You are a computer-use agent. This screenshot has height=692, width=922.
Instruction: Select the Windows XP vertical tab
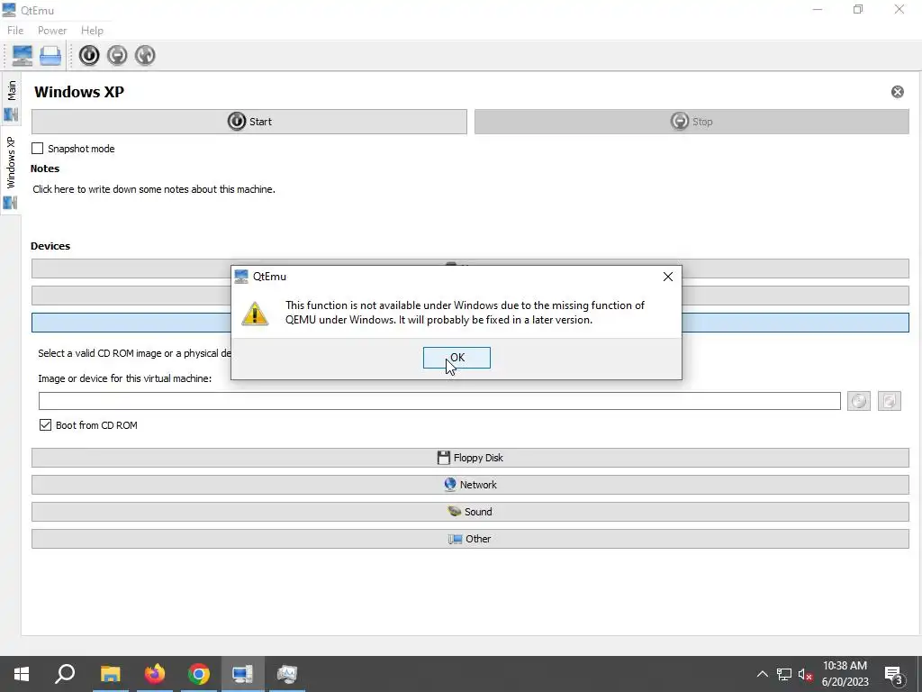[x=11, y=170]
